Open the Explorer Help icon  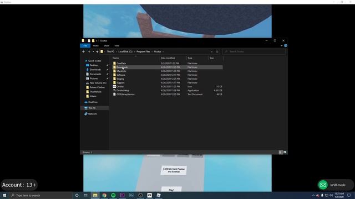coord(286,45)
